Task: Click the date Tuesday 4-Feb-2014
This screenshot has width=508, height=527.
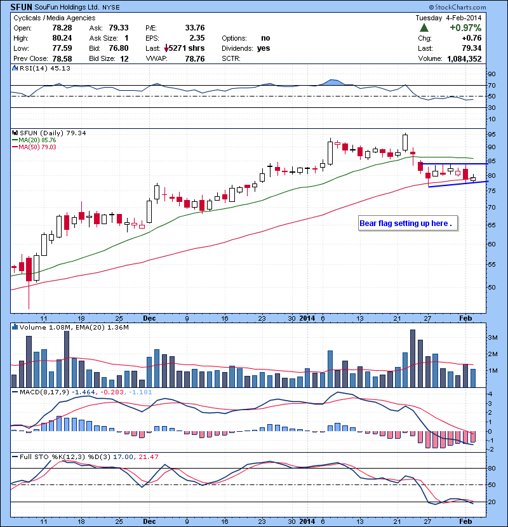Action: (448, 18)
